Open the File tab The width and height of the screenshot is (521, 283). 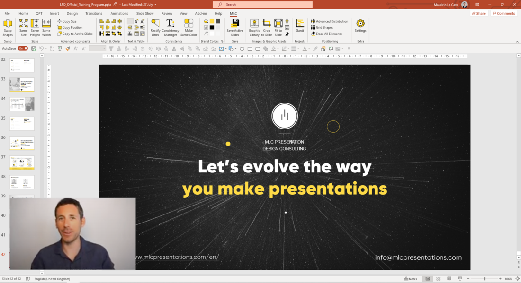(x=7, y=14)
